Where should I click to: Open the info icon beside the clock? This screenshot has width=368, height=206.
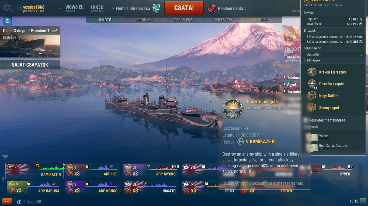pos(363,201)
